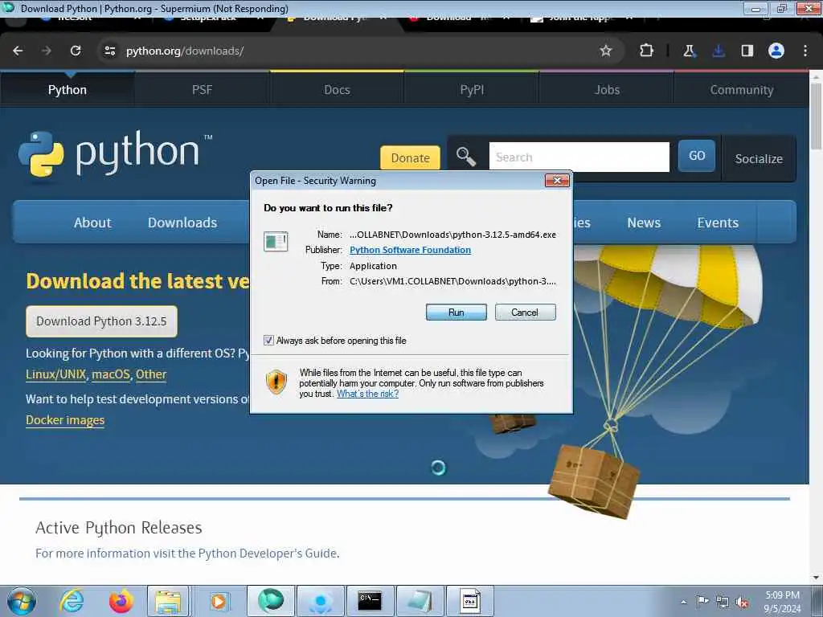Open the News navigation menu
Viewport: 823px width, 617px height.
(644, 223)
